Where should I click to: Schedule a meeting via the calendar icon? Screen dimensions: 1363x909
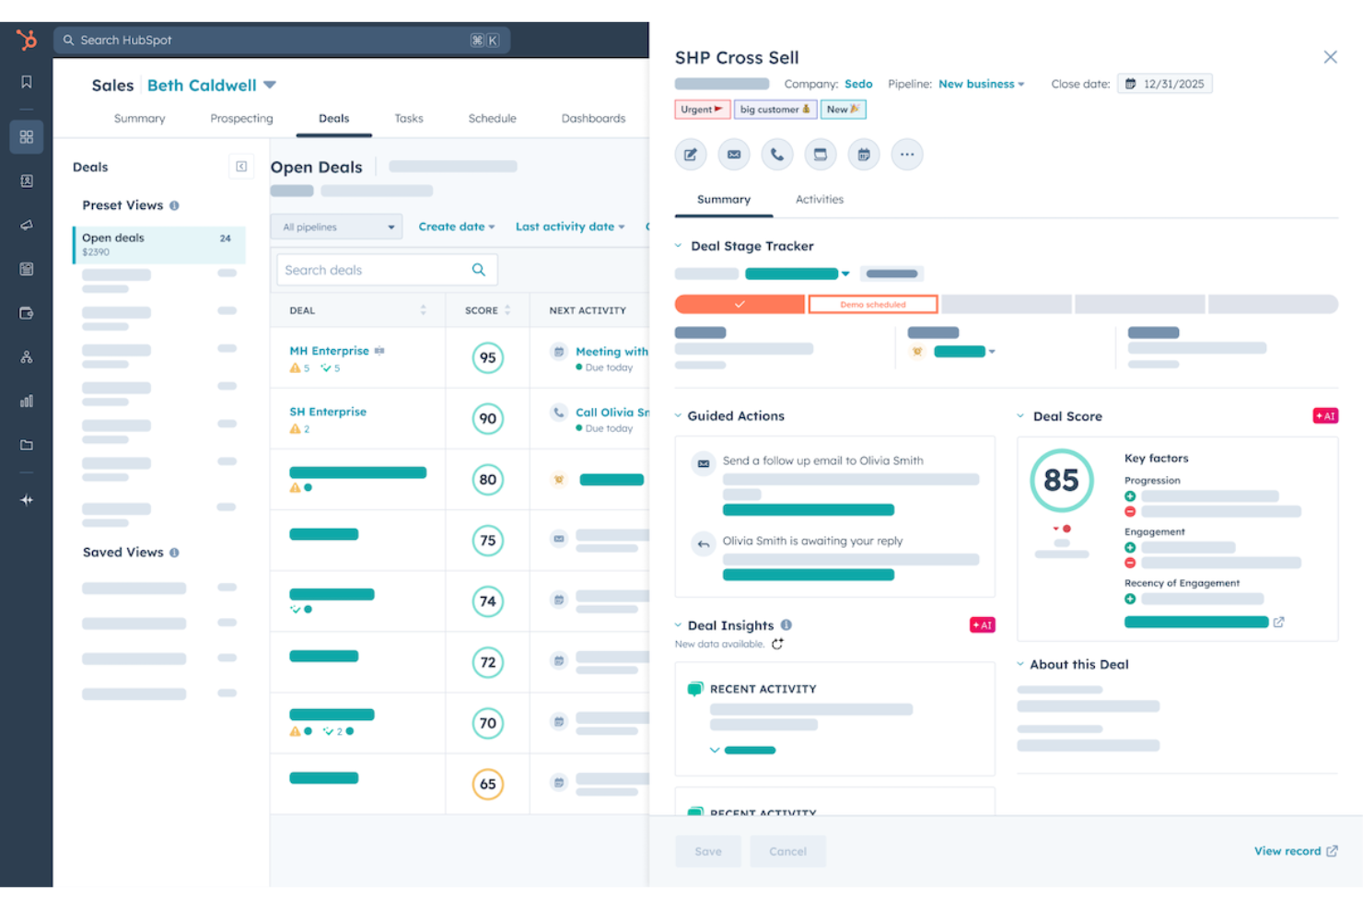(x=863, y=154)
